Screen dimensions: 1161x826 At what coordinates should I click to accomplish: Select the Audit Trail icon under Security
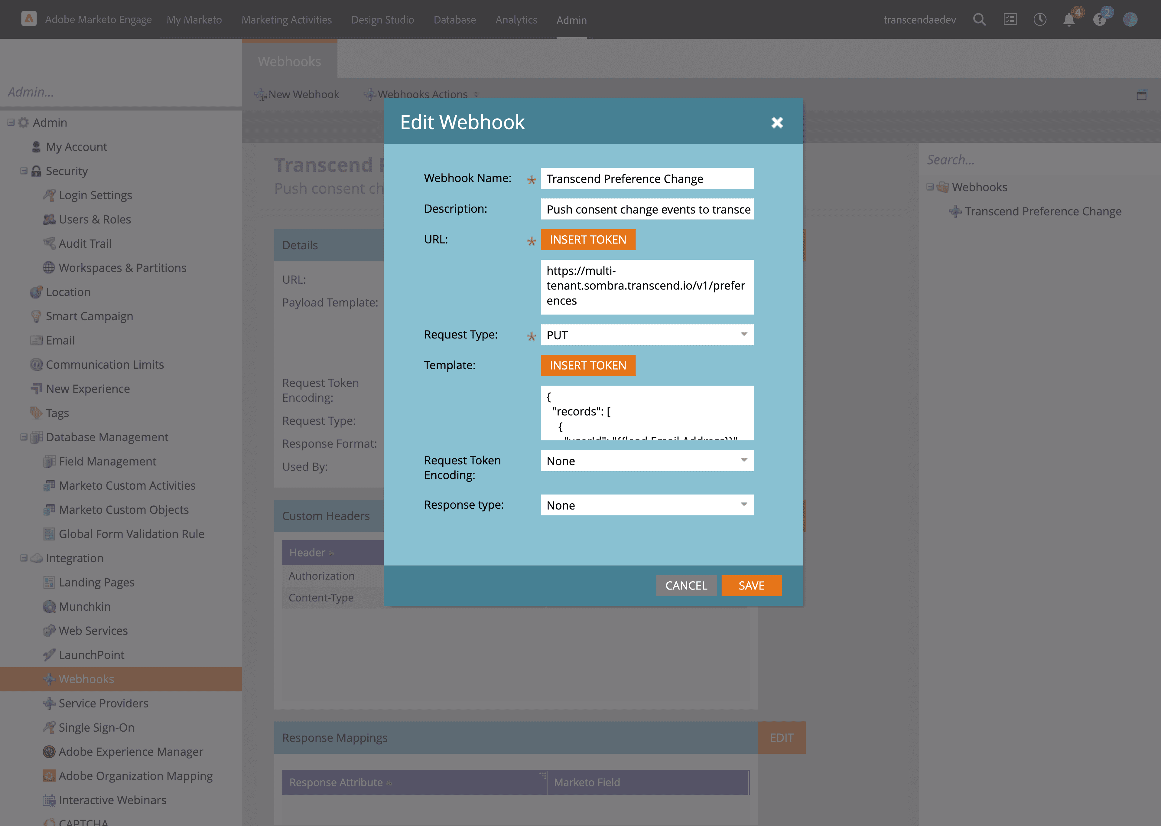point(49,243)
